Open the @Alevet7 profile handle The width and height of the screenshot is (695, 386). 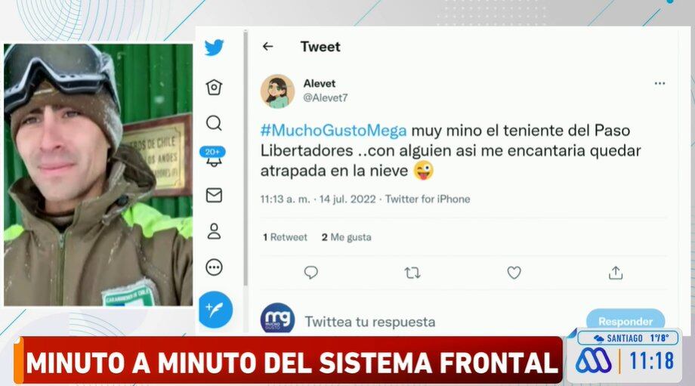tap(326, 98)
